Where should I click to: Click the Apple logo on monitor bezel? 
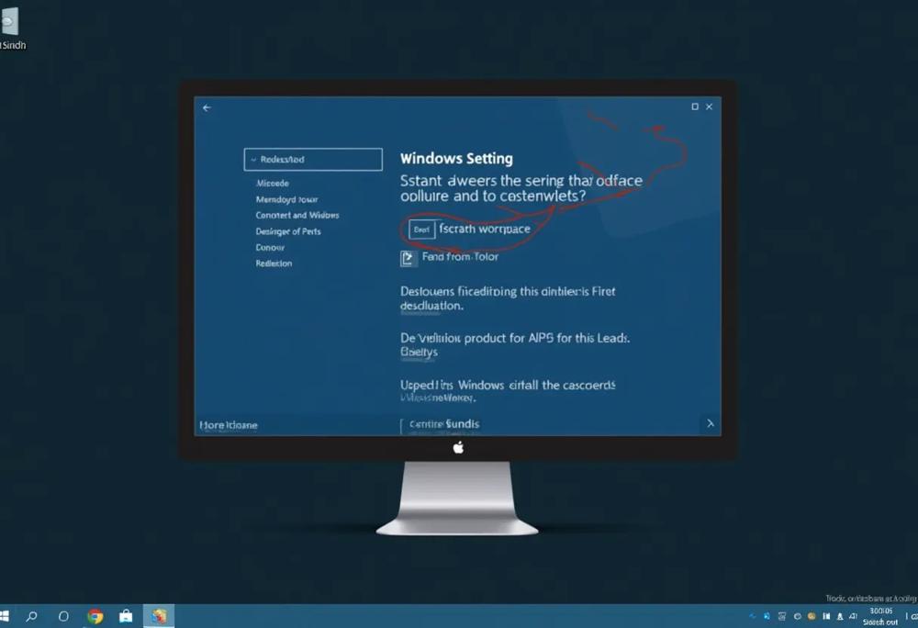tap(458, 448)
